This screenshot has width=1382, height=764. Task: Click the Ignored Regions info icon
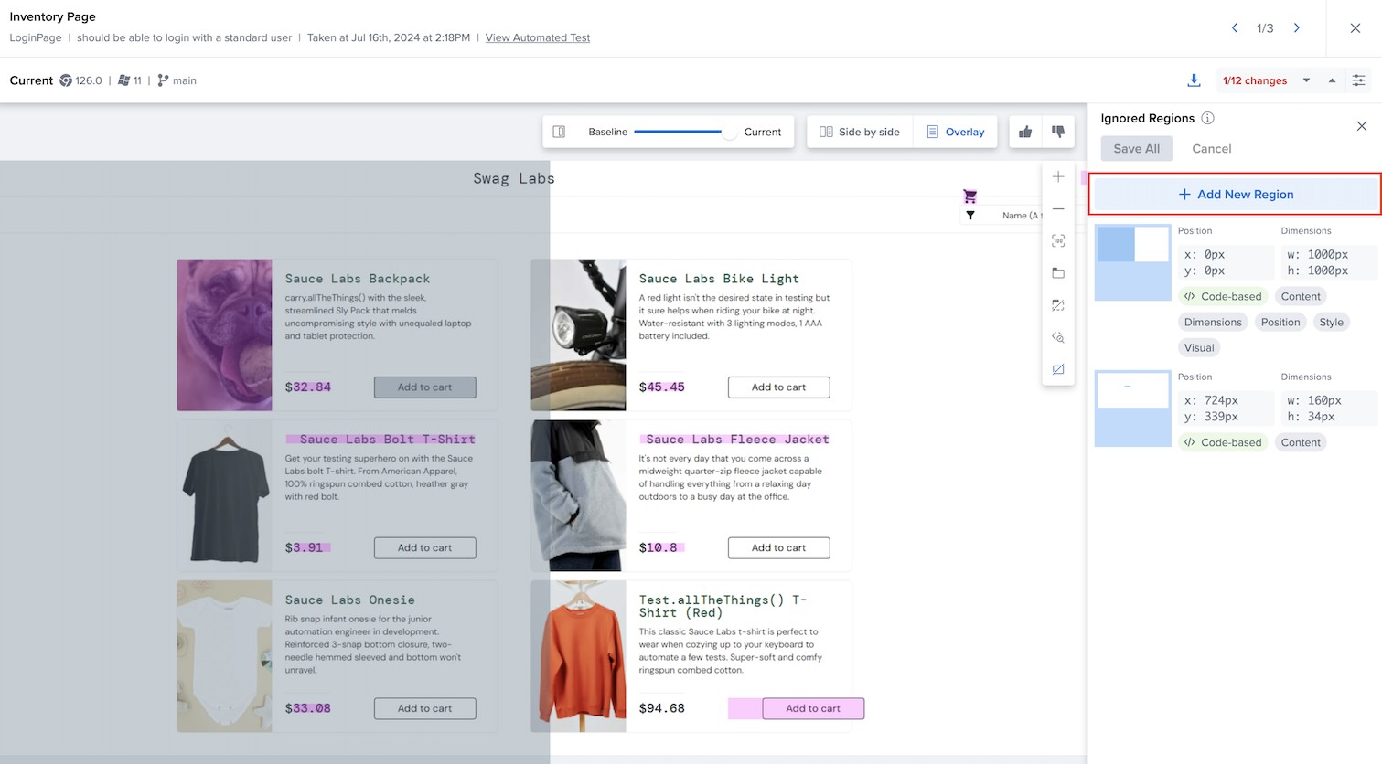pos(1207,118)
